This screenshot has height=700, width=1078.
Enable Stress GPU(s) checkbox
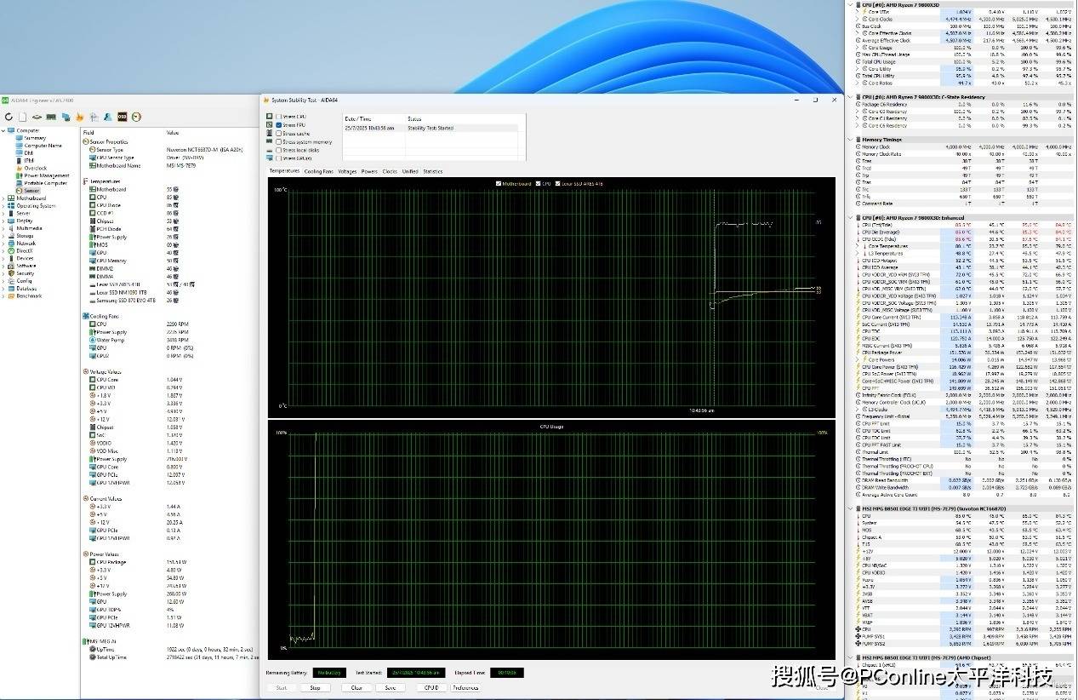coord(278,158)
